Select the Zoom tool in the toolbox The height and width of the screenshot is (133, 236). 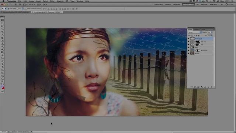(3, 82)
